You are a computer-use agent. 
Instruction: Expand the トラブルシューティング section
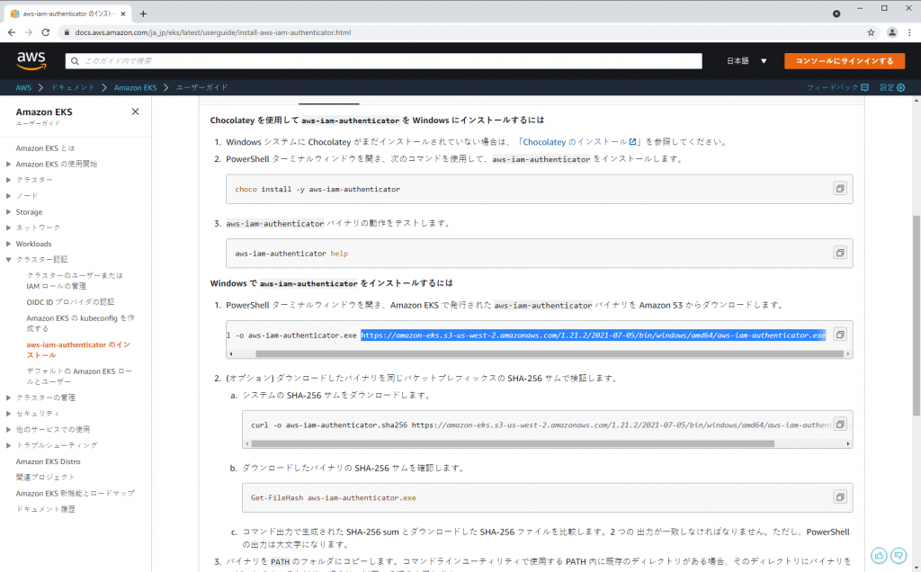8,445
